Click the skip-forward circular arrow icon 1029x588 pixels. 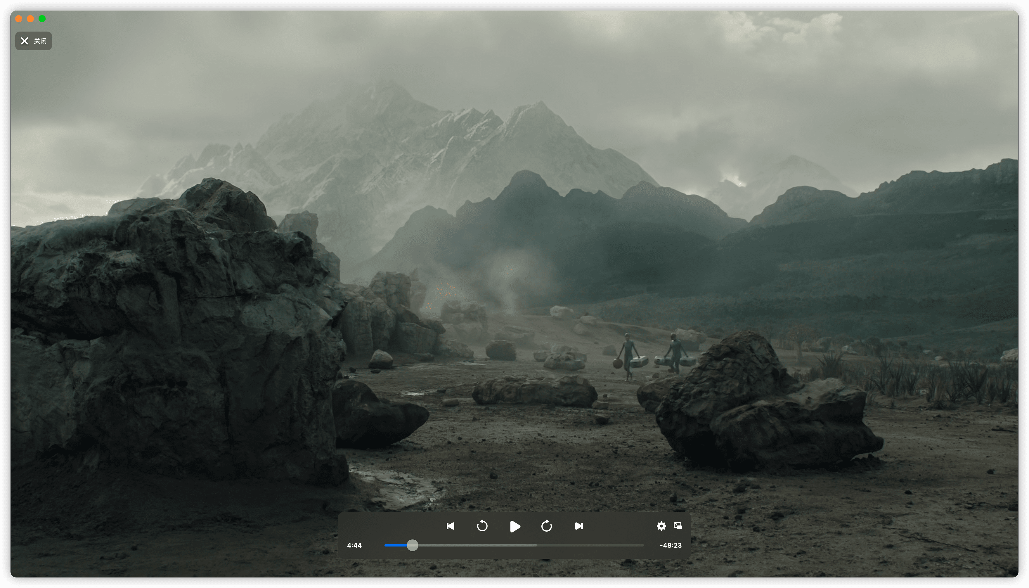546,526
